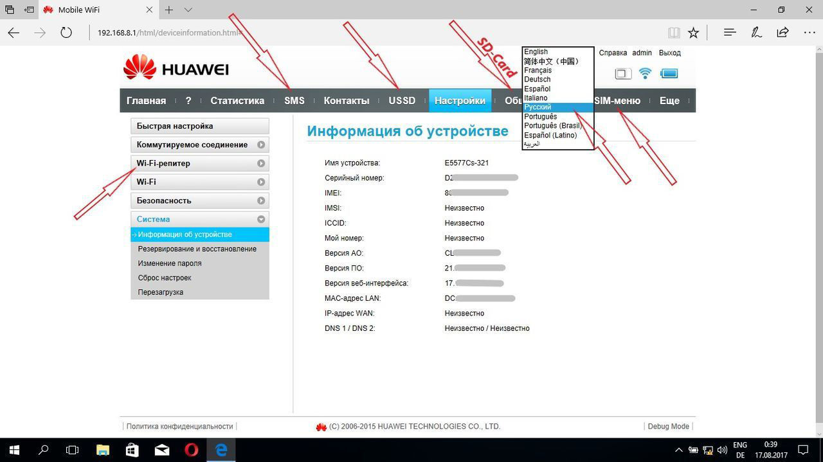
Task: Open Opera browser from the taskbar
Action: (x=191, y=450)
